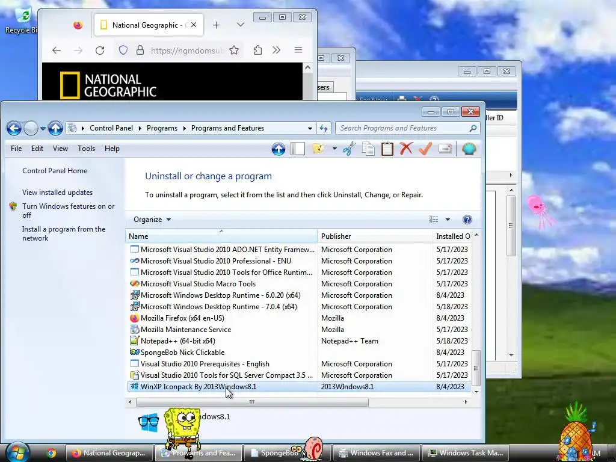
Task: Open View installed updates link
Action: 57,192
